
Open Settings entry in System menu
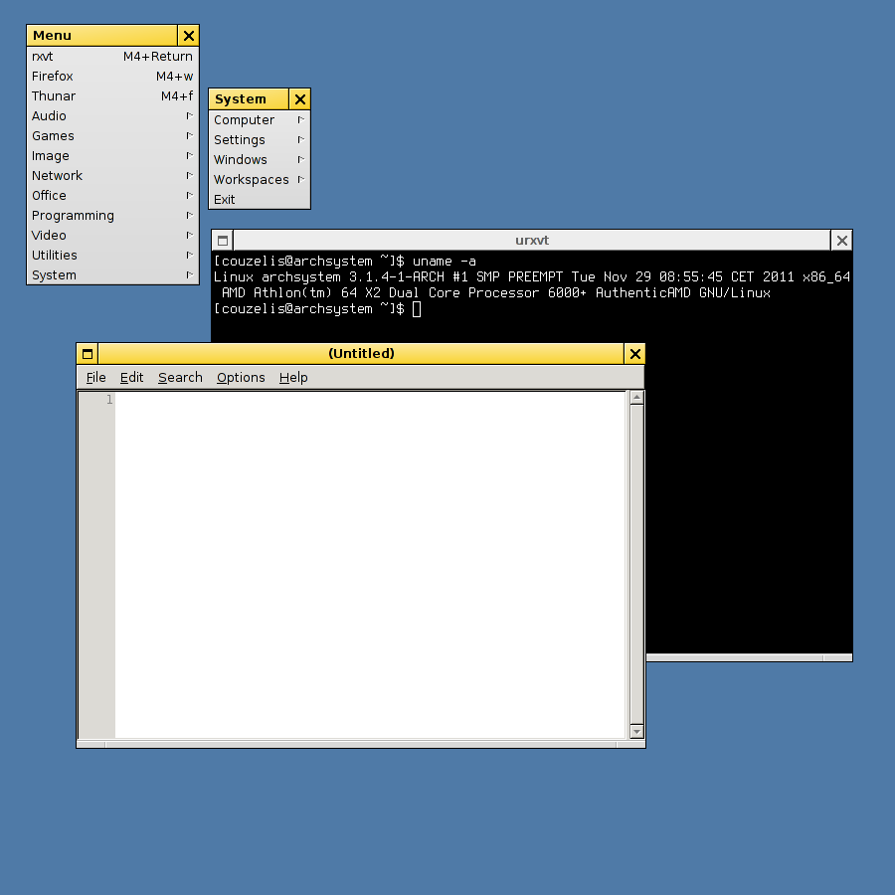coord(260,140)
